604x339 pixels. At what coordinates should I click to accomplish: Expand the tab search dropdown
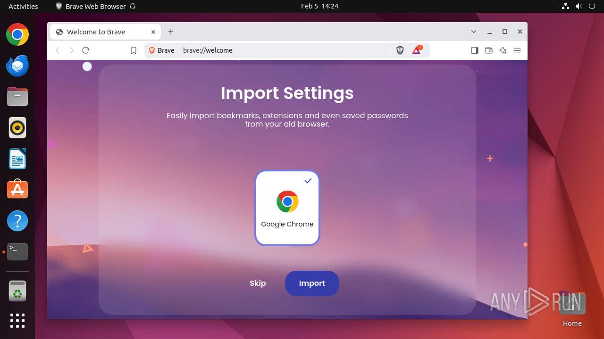pos(474,32)
